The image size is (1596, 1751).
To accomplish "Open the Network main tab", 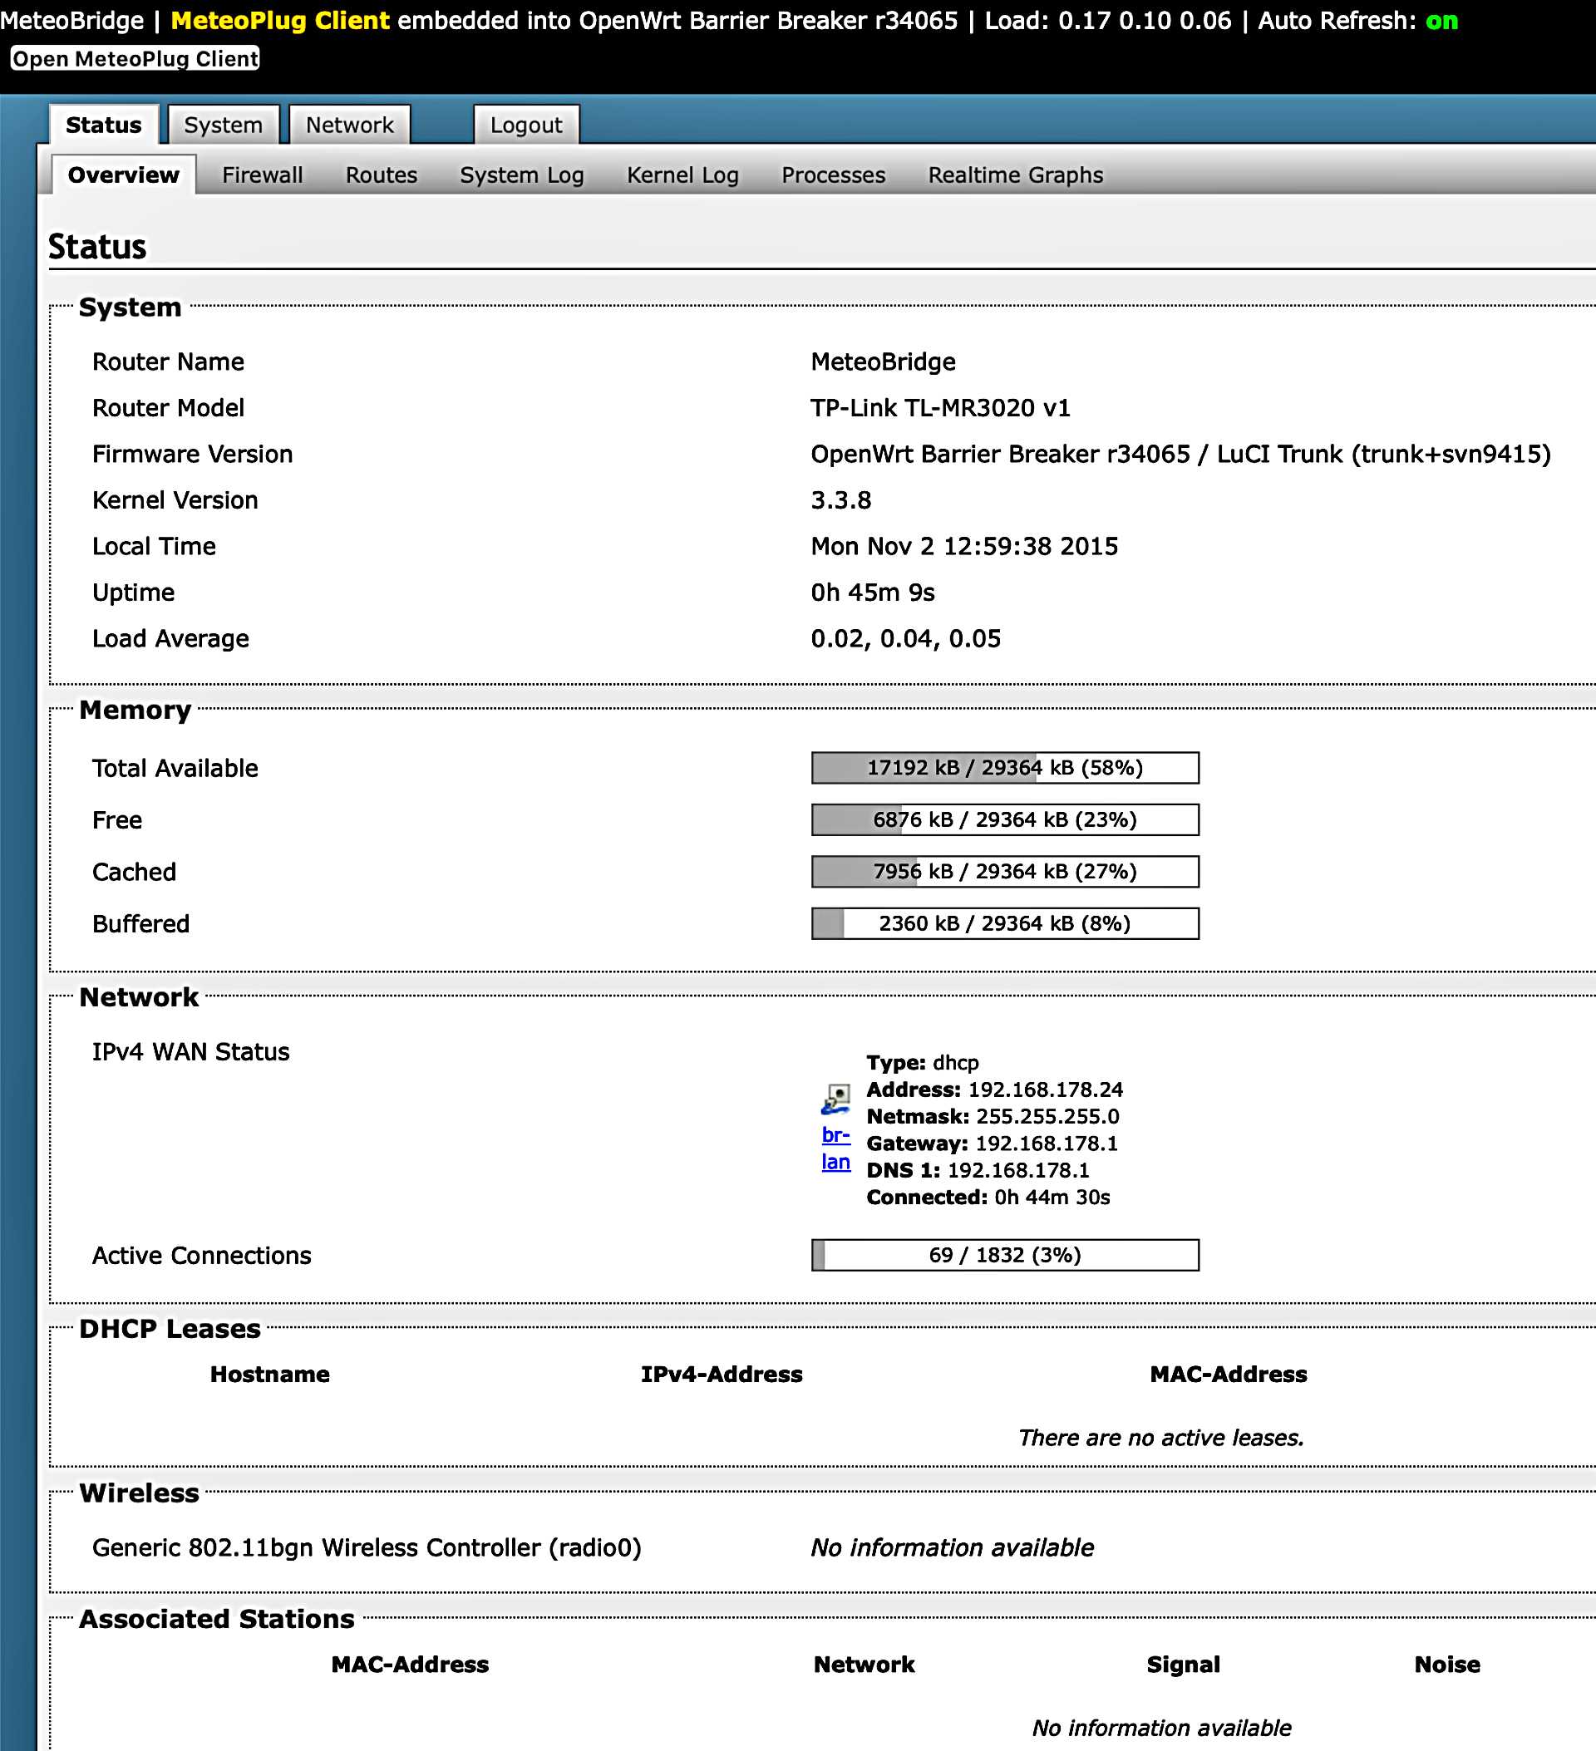I will pos(349,125).
